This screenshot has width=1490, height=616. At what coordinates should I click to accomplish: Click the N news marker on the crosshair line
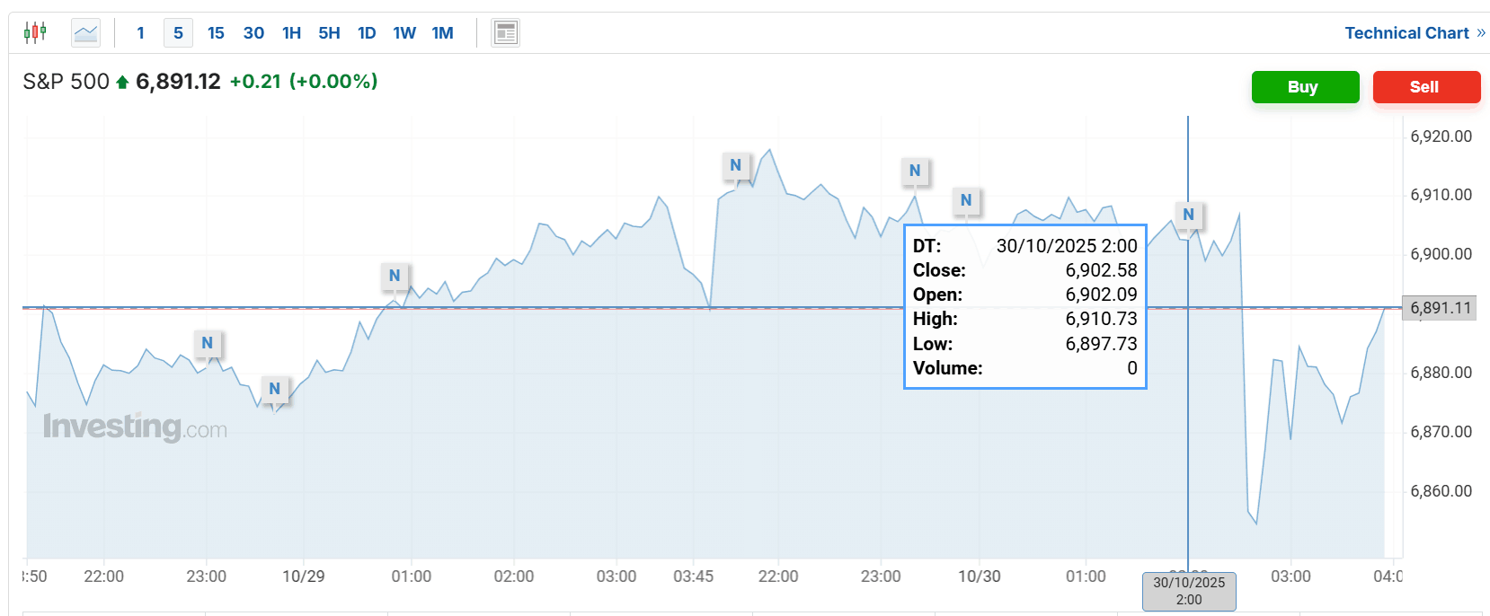click(1188, 215)
